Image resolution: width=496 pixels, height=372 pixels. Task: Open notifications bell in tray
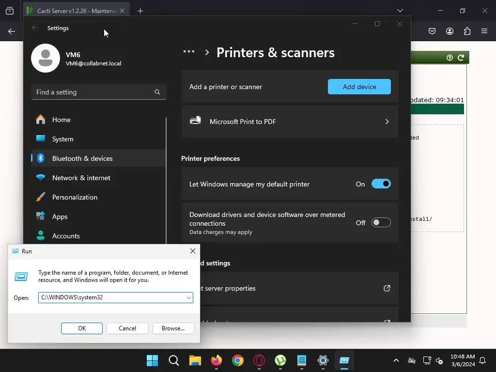click(x=482, y=360)
